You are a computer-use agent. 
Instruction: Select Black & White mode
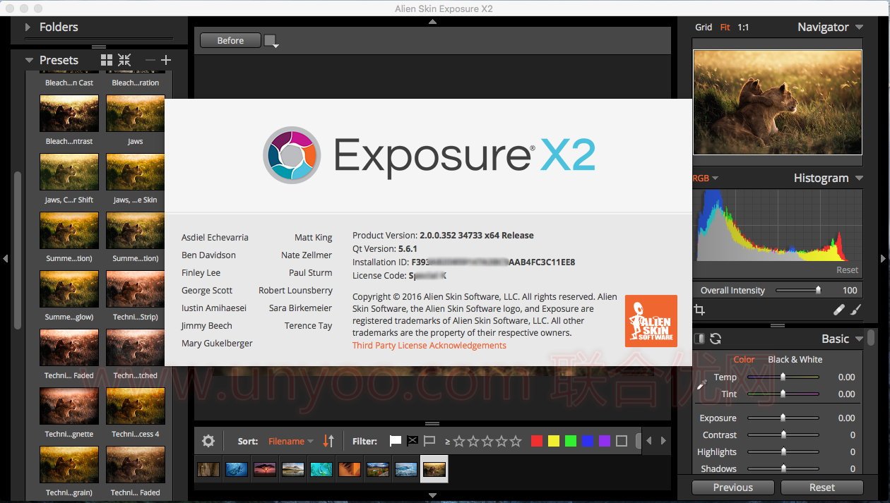click(x=795, y=359)
